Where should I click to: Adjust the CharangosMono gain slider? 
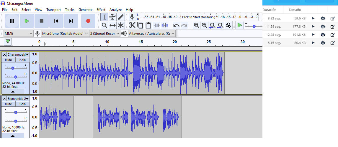point(13,68)
